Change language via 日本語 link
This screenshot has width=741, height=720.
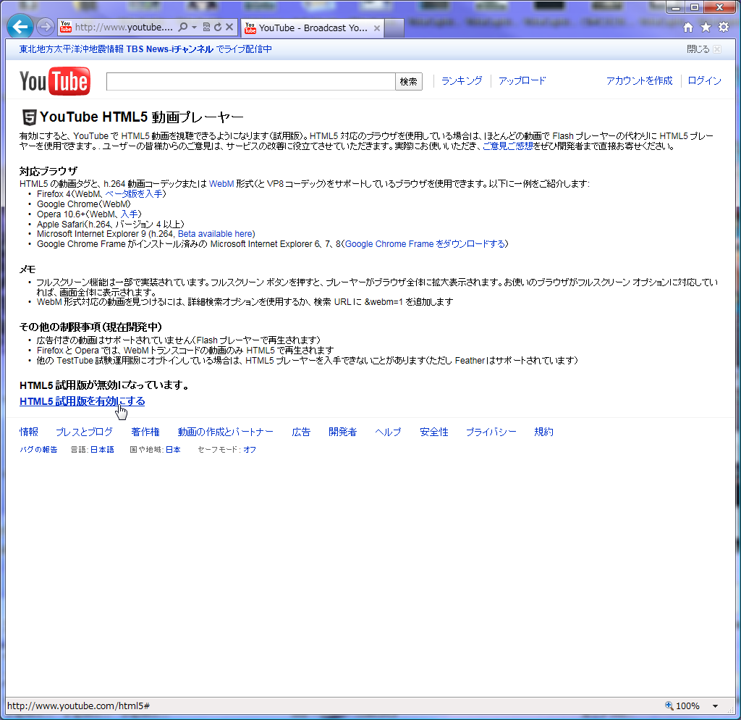[x=102, y=449]
